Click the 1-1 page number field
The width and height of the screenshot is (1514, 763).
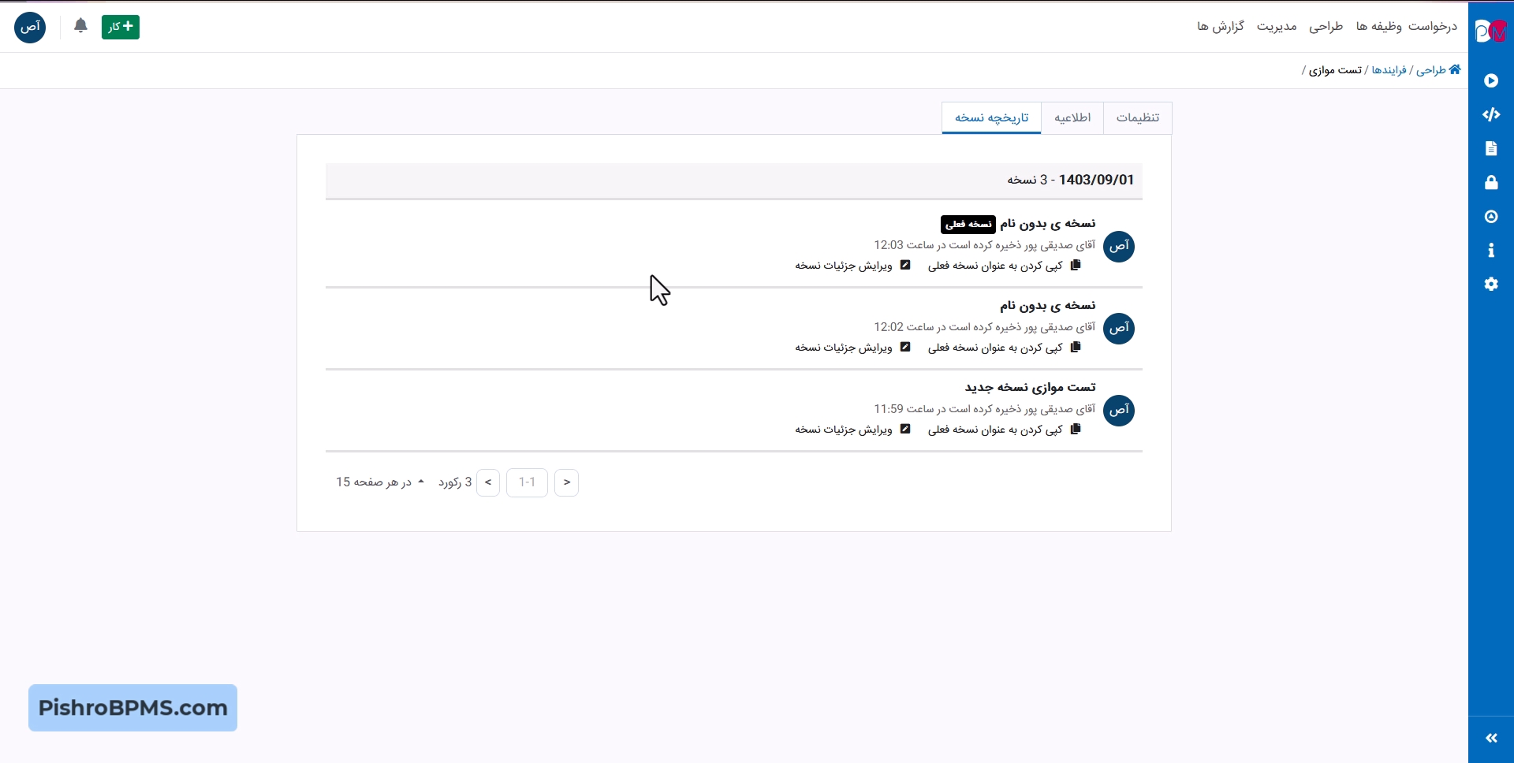coord(527,482)
